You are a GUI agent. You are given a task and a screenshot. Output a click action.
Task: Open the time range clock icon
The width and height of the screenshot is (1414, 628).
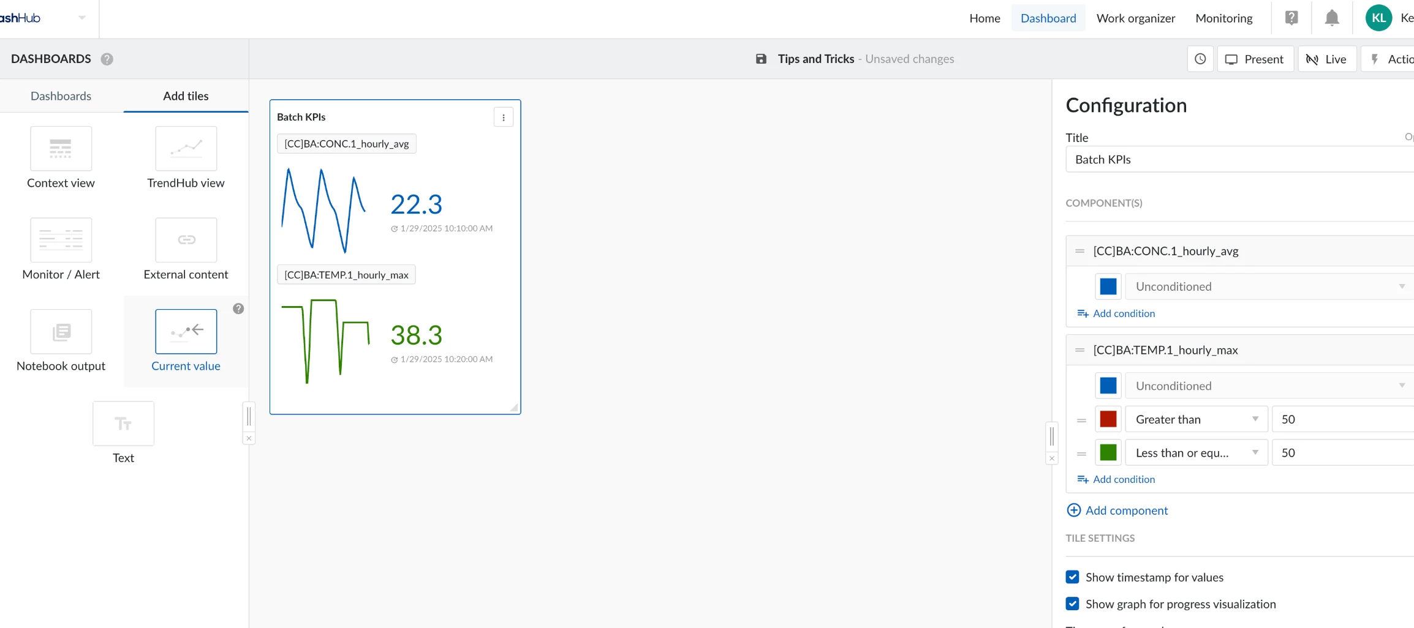click(x=1200, y=59)
